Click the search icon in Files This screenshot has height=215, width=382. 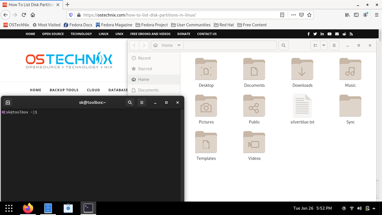283,45
